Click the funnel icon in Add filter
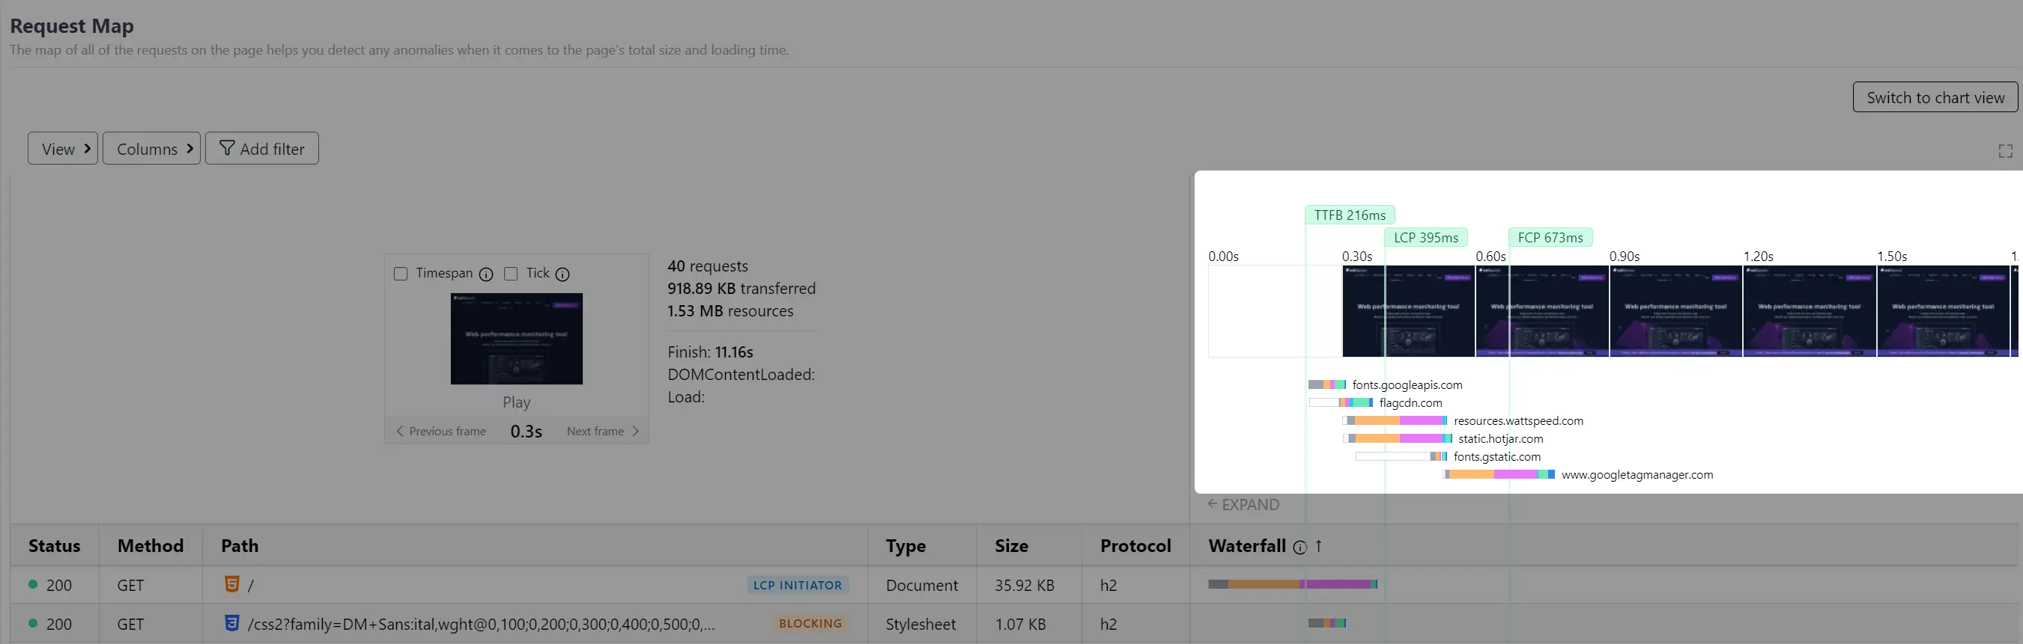 [x=227, y=148]
